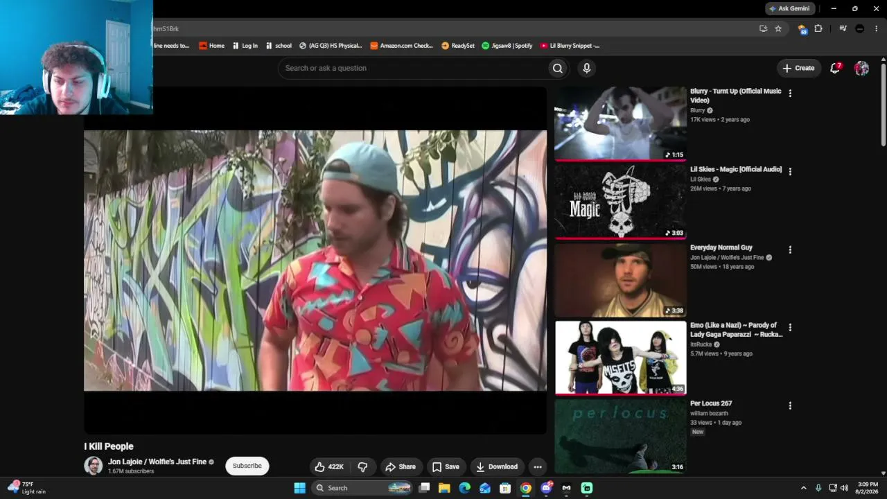Image resolution: width=887 pixels, height=499 pixels.
Task: Click the YouTube search magnifier button
Action: click(557, 68)
